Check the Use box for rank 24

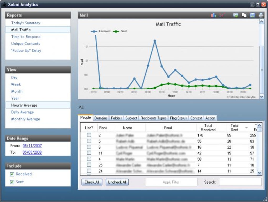point(89,171)
